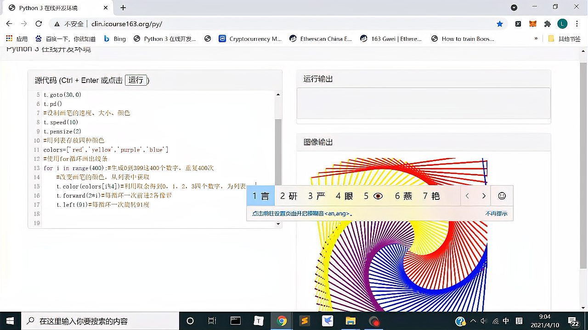Open Cortana circle on taskbar
This screenshot has height=330, width=588.
pyautogui.click(x=190, y=321)
